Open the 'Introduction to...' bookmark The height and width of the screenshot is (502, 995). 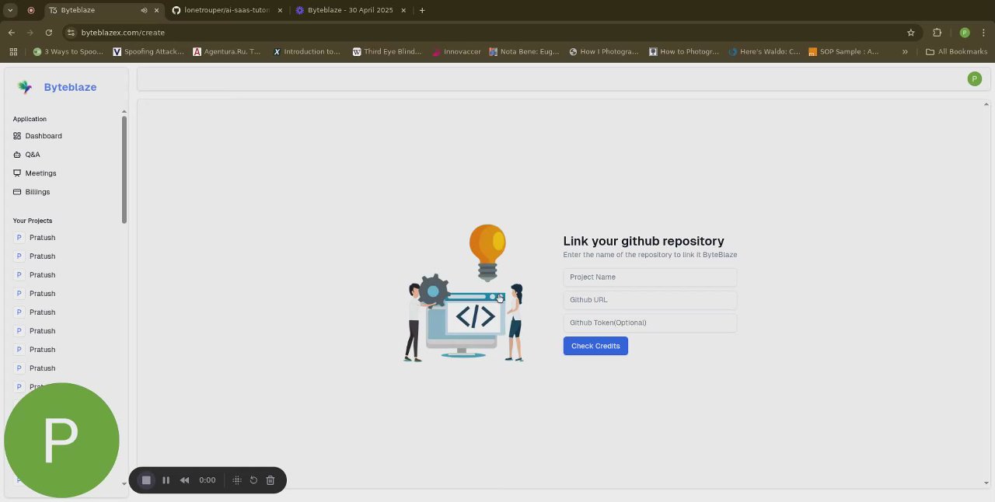306,52
